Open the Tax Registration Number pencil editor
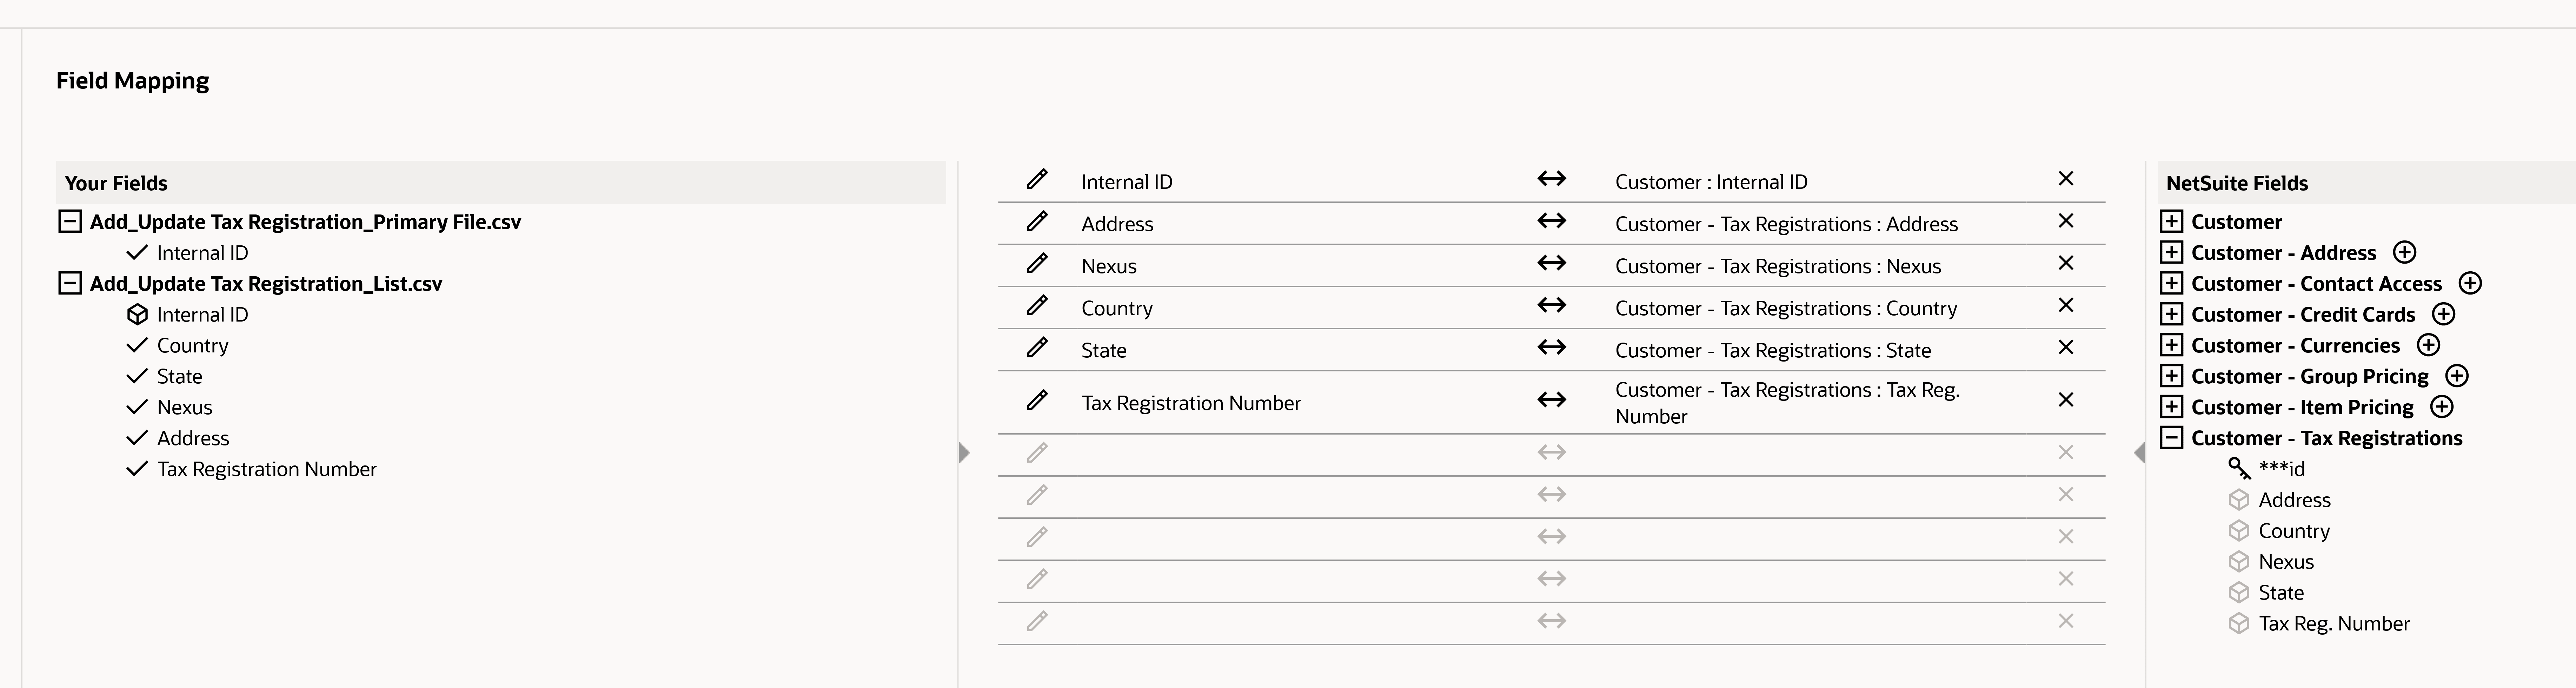 click(1037, 400)
